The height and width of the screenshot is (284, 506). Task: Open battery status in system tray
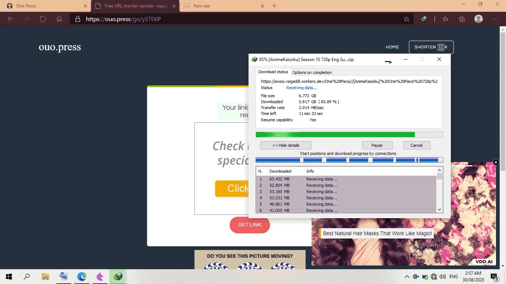pyautogui.click(x=425, y=277)
